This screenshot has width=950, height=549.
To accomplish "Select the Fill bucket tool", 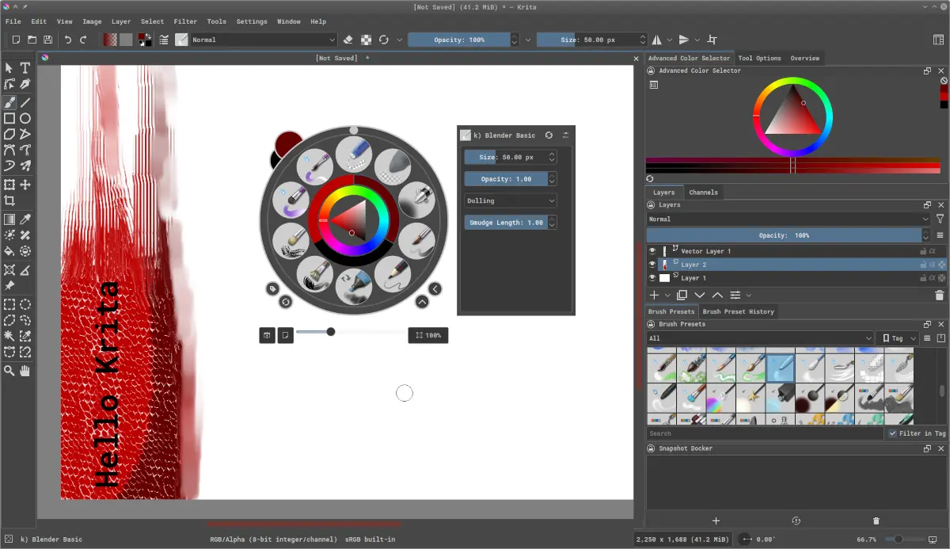I will point(9,251).
